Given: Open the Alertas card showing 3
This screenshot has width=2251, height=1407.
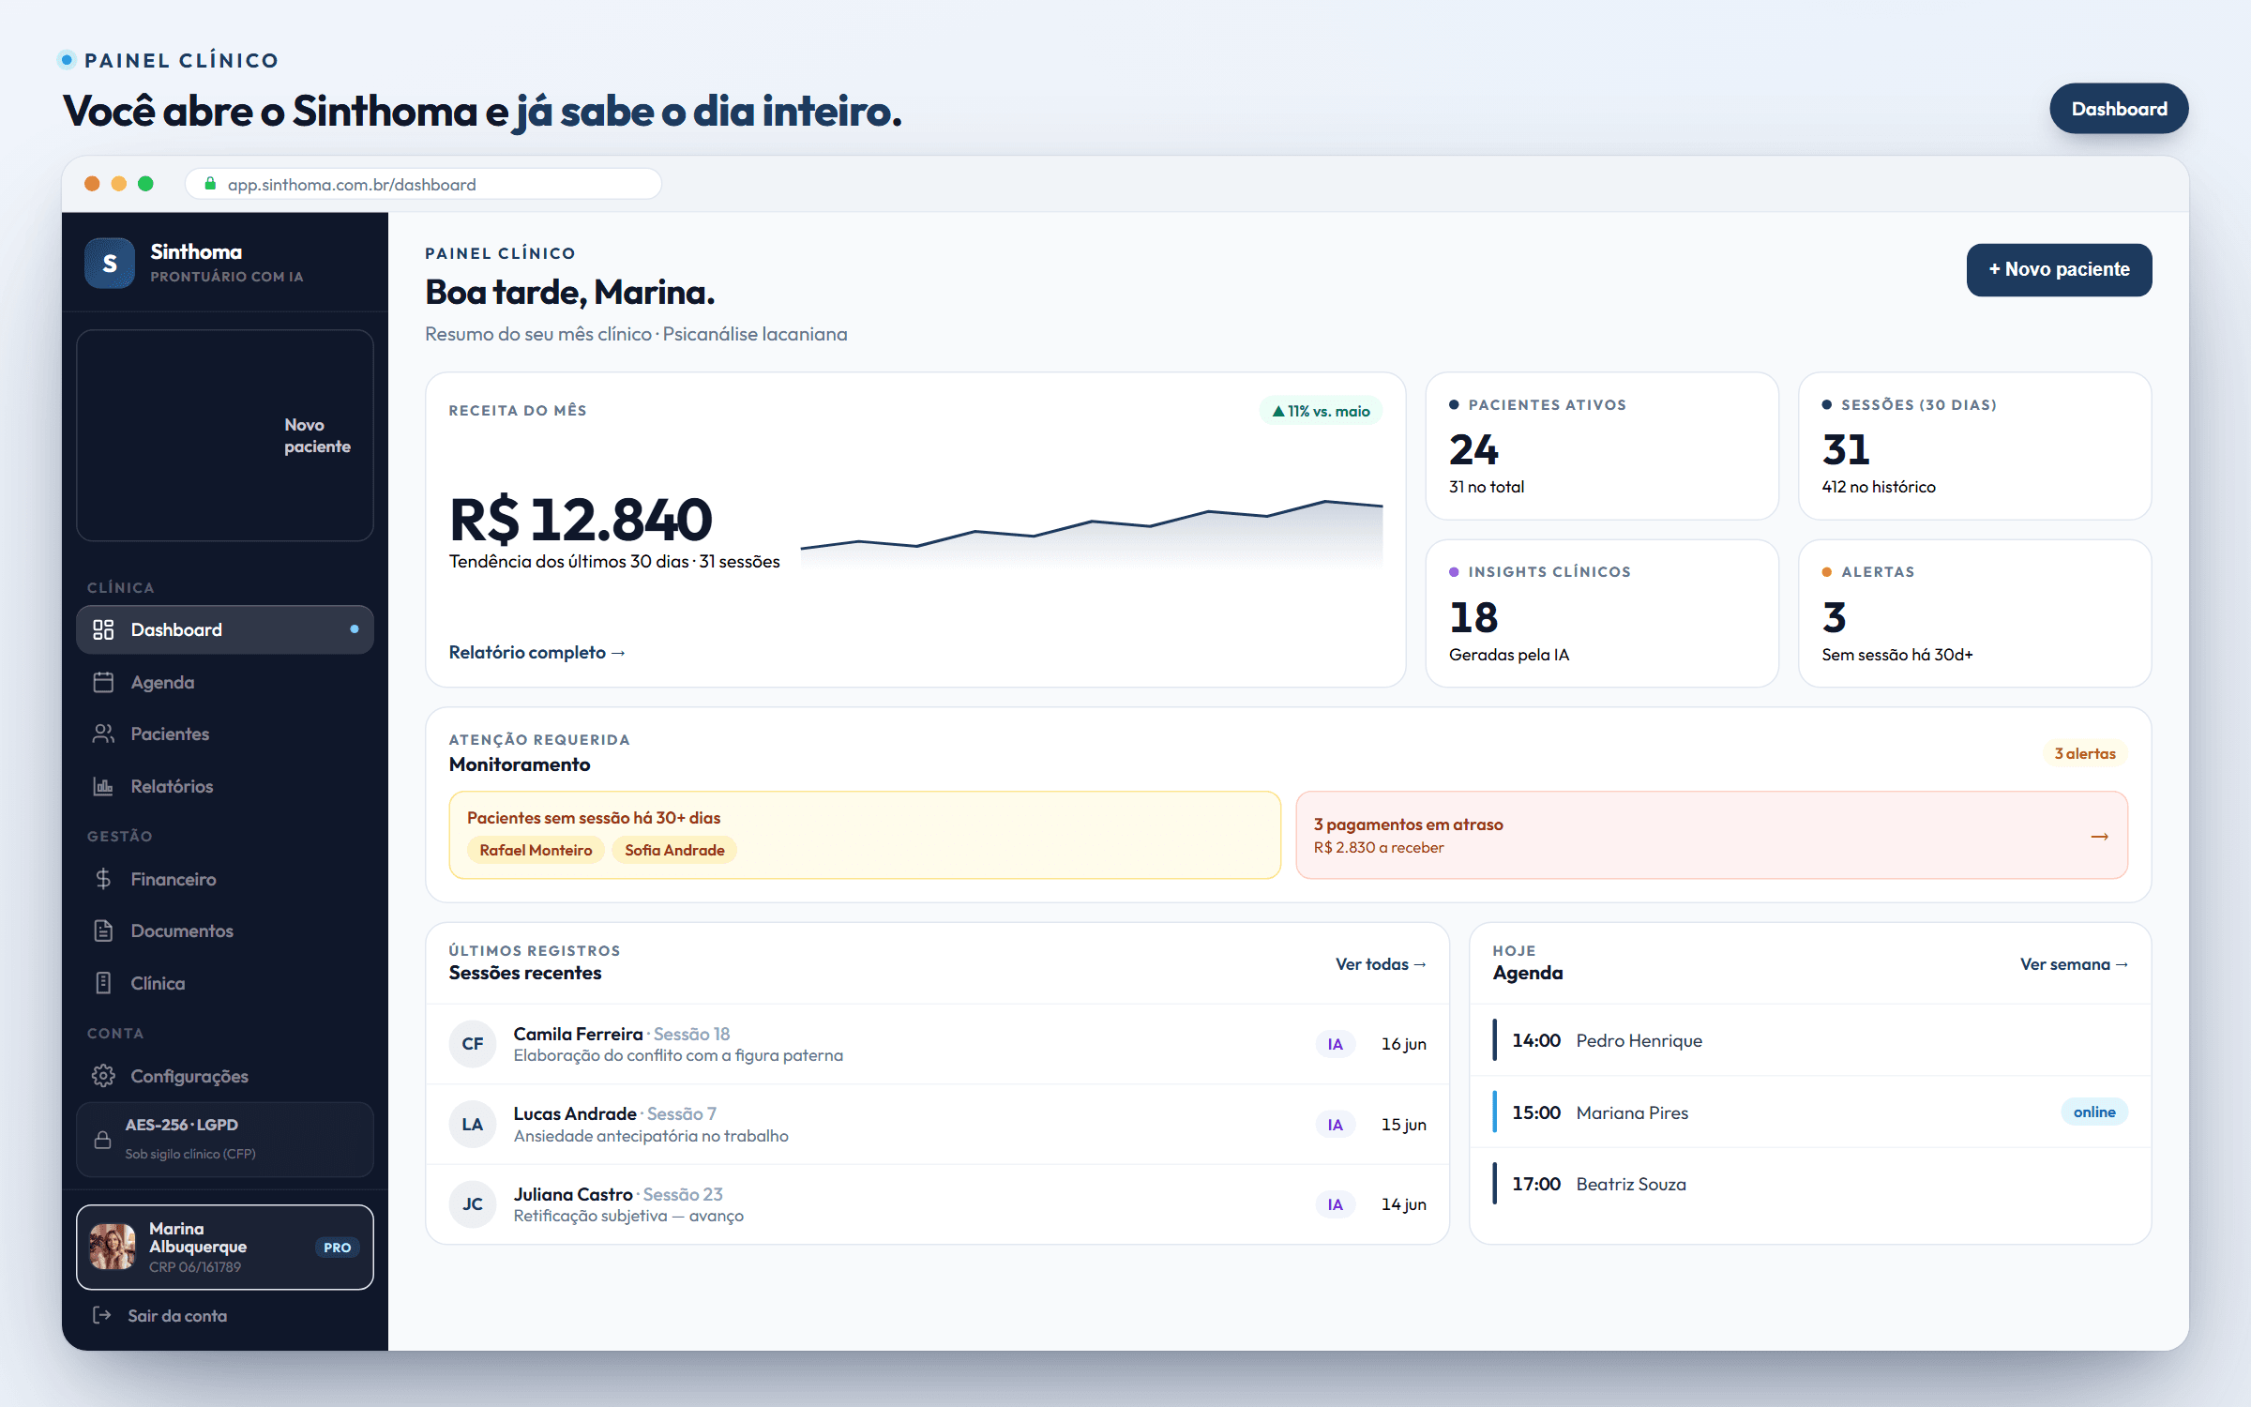Looking at the screenshot, I should (1974, 613).
